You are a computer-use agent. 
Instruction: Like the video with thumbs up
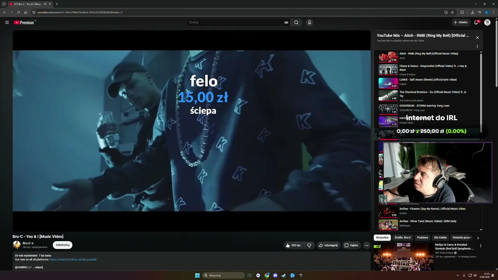pyautogui.click(x=293, y=245)
